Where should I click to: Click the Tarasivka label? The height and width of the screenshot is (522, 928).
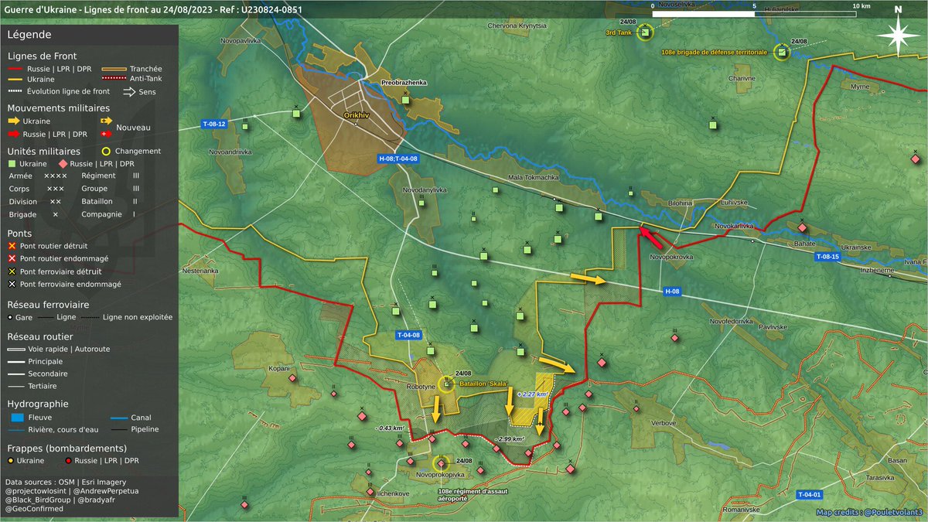pyautogui.click(x=880, y=478)
